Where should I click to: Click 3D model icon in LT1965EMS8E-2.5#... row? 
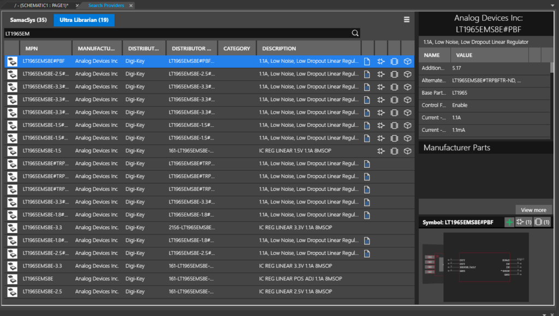pos(407,74)
